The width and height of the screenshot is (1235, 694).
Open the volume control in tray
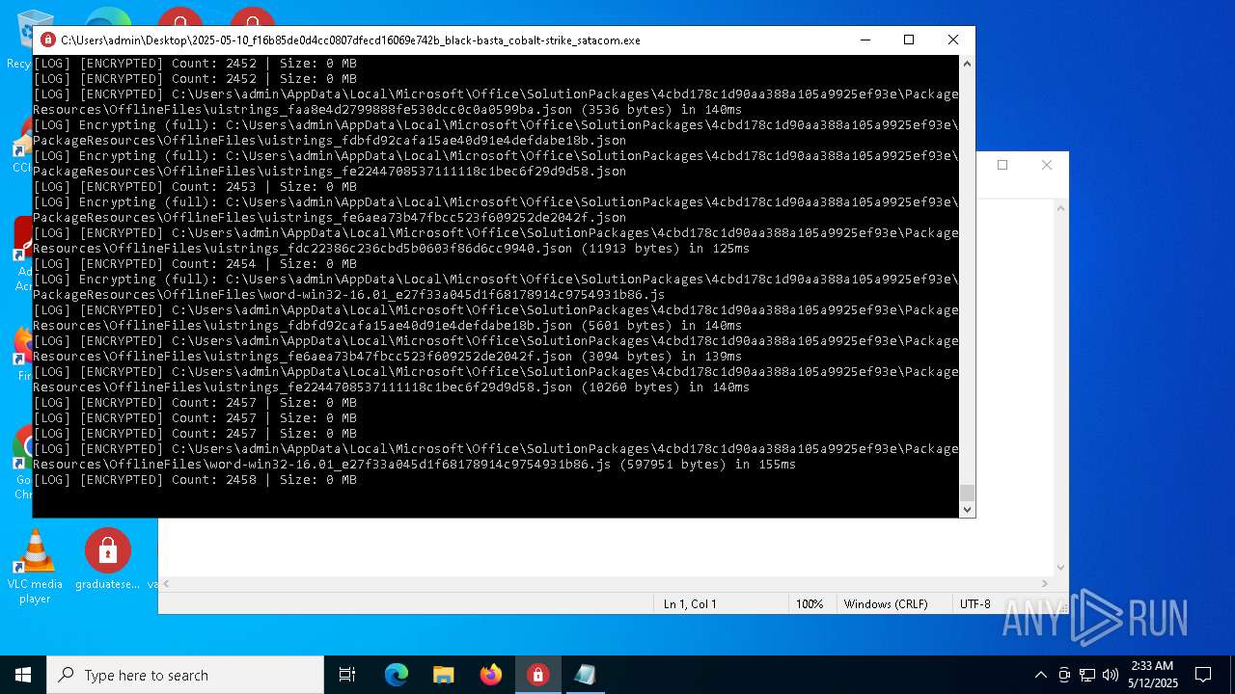(x=1111, y=675)
